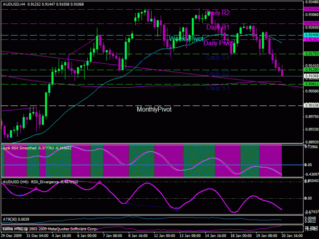This screenshot has width=319, height=239.
Task: Click the magenta 0.92262 price tag
Action: click(x=311, y=39)
